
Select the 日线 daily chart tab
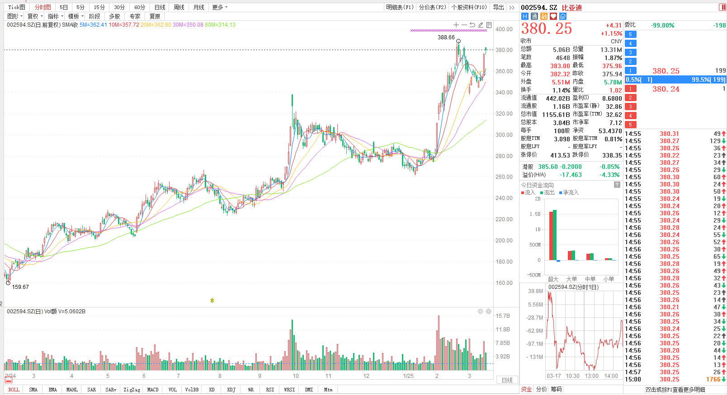pyautogui.click(x=160, y=7)
